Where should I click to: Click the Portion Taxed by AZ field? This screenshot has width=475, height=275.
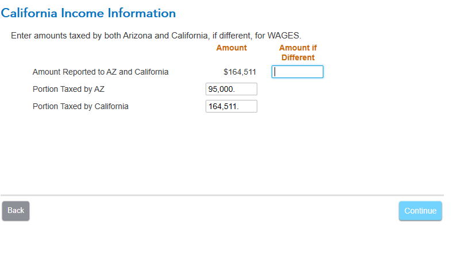[x=231, y=89]
